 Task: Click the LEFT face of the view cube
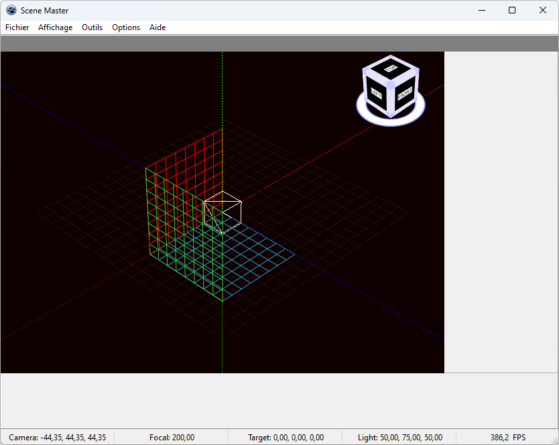pos(377,94)
